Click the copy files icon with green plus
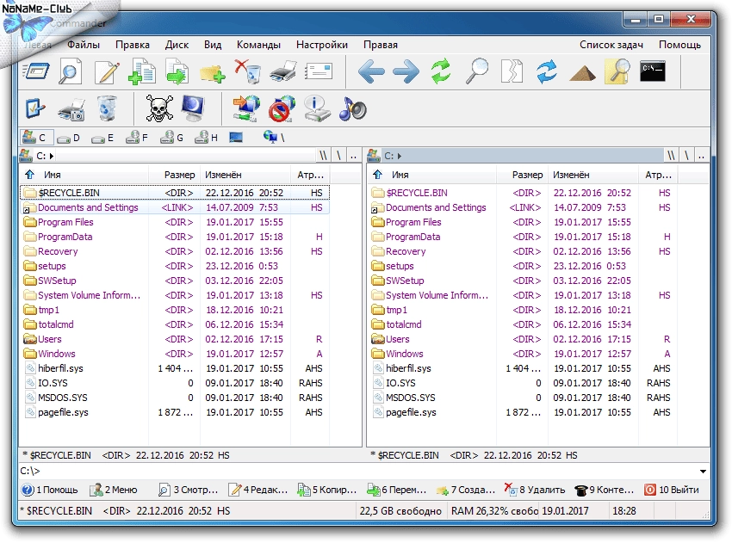 (142, 71)
